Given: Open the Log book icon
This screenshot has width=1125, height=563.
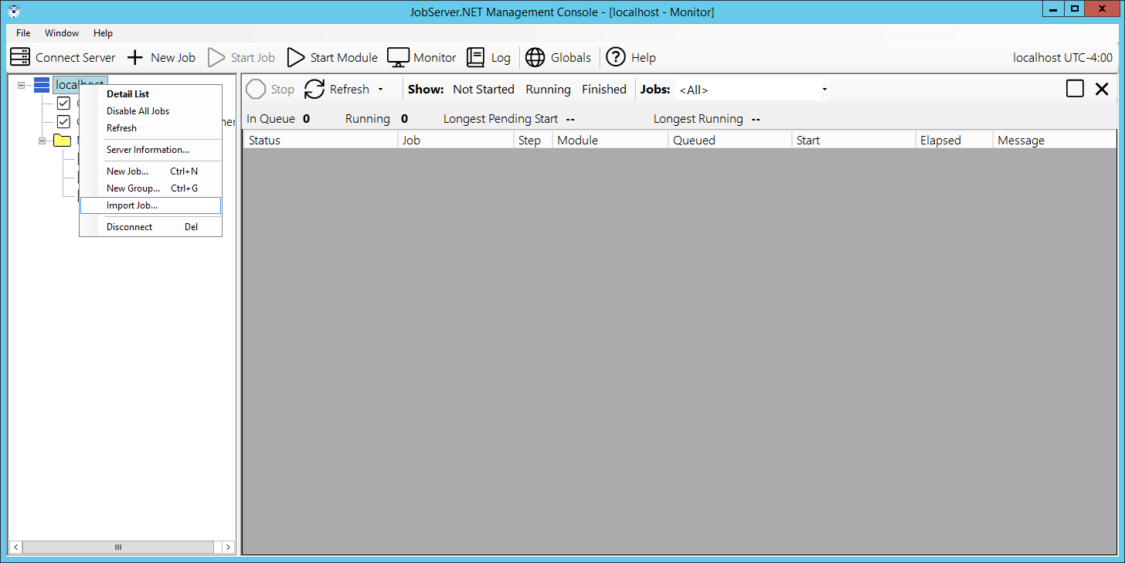Looking at the screenshot, I should point(476,57).
